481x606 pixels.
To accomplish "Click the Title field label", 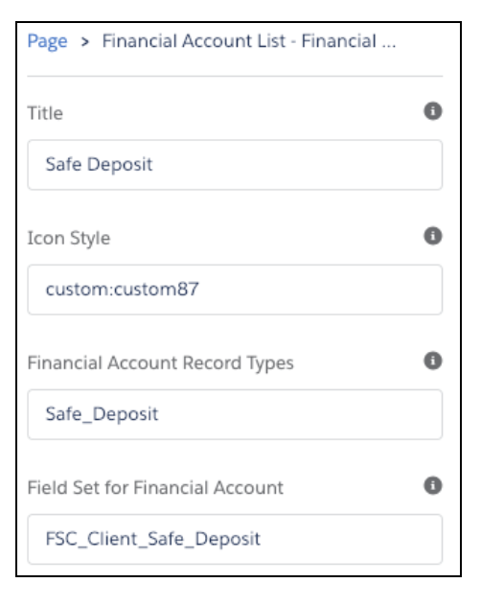I will pos(45,113).
